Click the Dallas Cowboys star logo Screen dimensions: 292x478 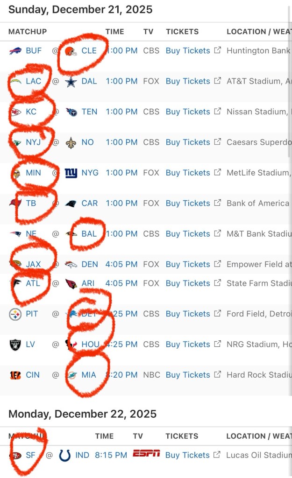(71, 81)
